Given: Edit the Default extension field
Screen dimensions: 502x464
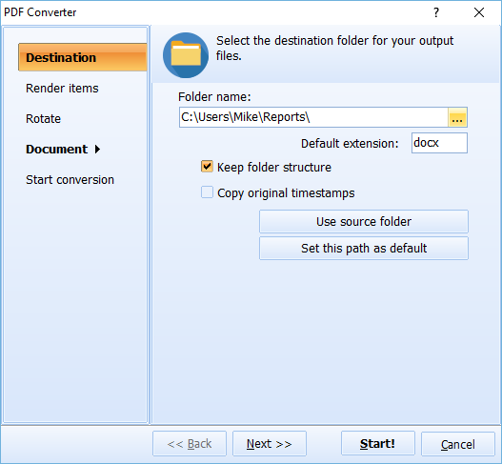Looking at the screenshot, I should (x=439, y=143).
